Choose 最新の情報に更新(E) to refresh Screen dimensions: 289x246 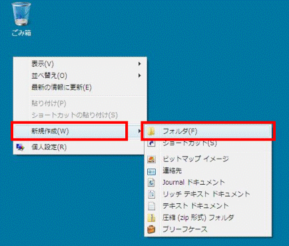coord(80,87)
